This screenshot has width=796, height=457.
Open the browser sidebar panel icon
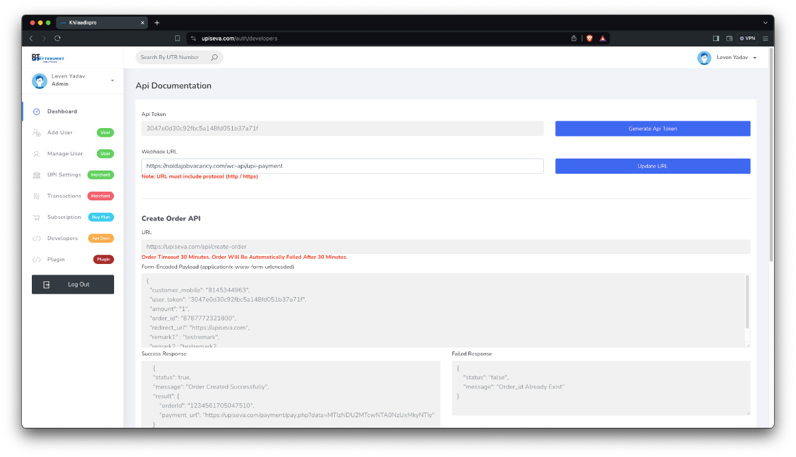pos(716,38)
